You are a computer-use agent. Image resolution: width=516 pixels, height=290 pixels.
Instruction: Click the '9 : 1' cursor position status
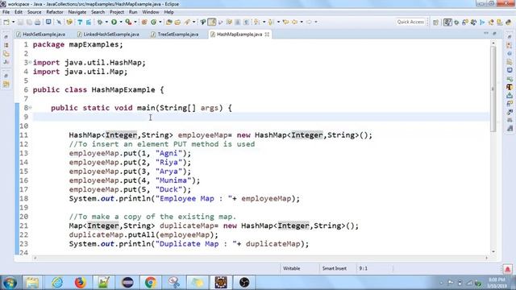point(364,268)
